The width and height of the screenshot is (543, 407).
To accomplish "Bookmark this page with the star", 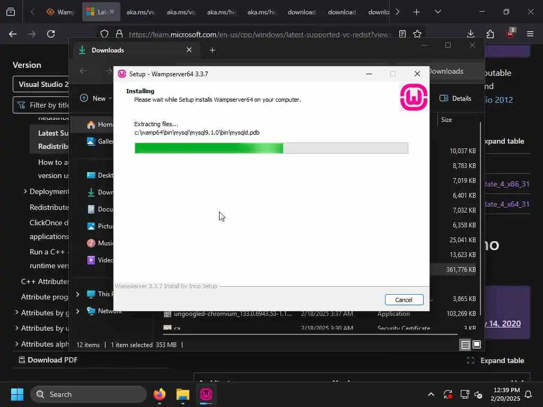I will (x=417, y=34).
